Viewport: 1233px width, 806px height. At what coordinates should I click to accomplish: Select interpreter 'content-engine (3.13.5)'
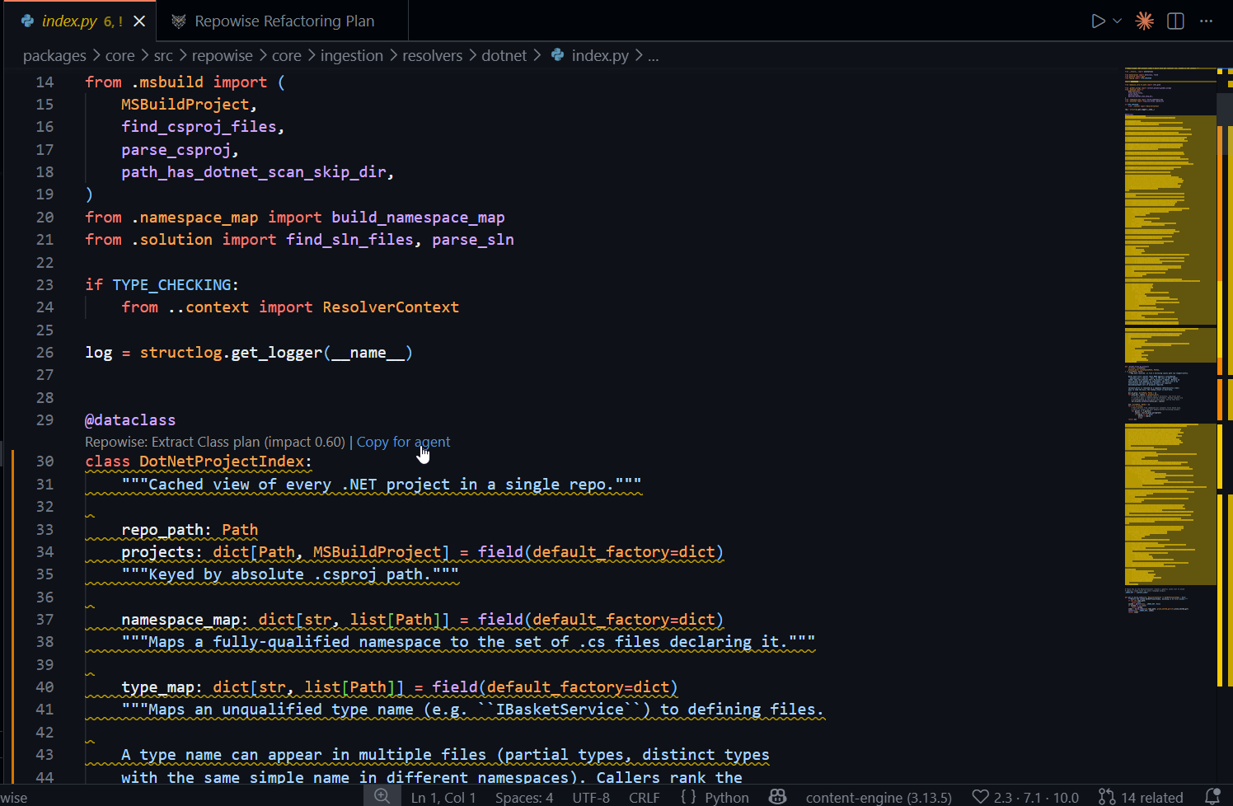coord(879,797)
